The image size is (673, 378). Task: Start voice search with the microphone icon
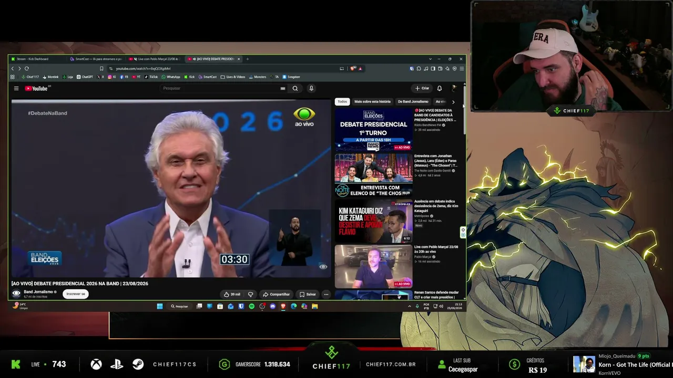pos(311,88)
